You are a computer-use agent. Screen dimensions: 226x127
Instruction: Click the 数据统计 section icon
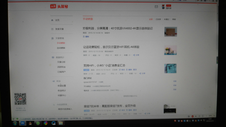(x=53, y=57)
